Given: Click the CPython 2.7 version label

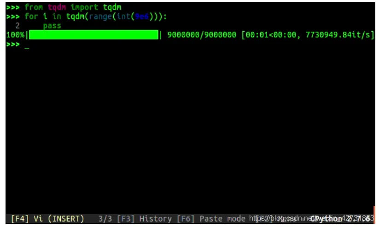Looking at the screenshot, I should pyautogui.click(x=340, y=219).
